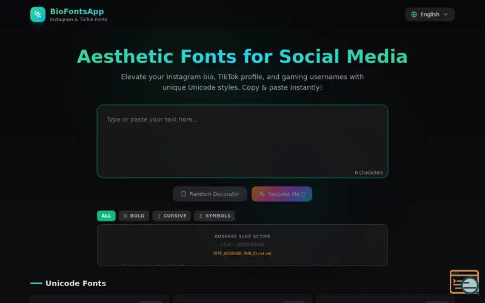The image size is (485, 303).
Task: Click the 'ADSENSE SLOT ACTIVE' placeholder text
Action: (x=242, y=236)
